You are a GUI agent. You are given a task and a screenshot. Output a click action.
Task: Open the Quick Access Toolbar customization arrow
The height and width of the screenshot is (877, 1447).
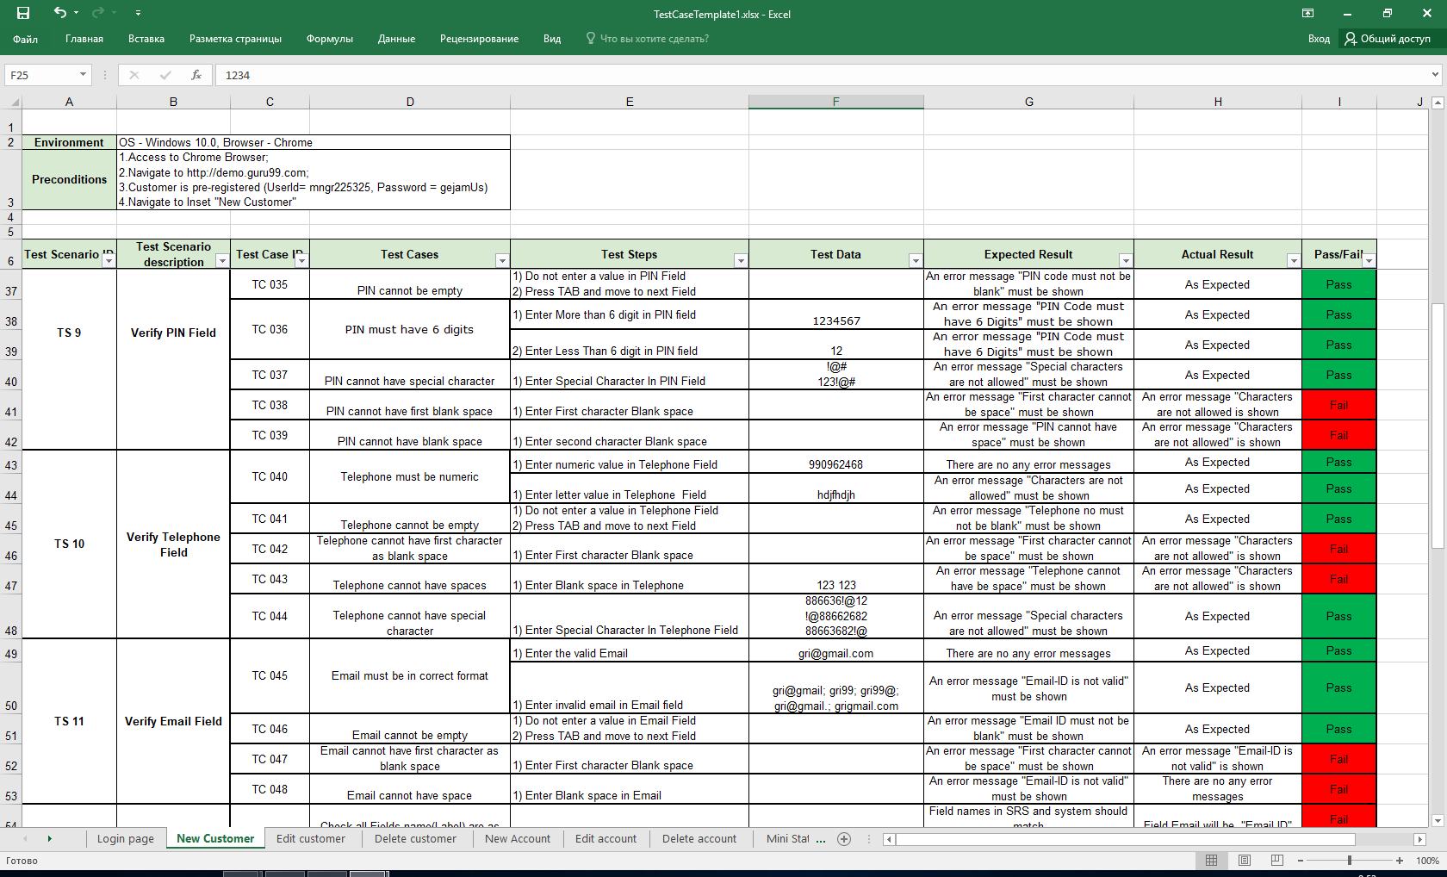[x=138, y=13]
